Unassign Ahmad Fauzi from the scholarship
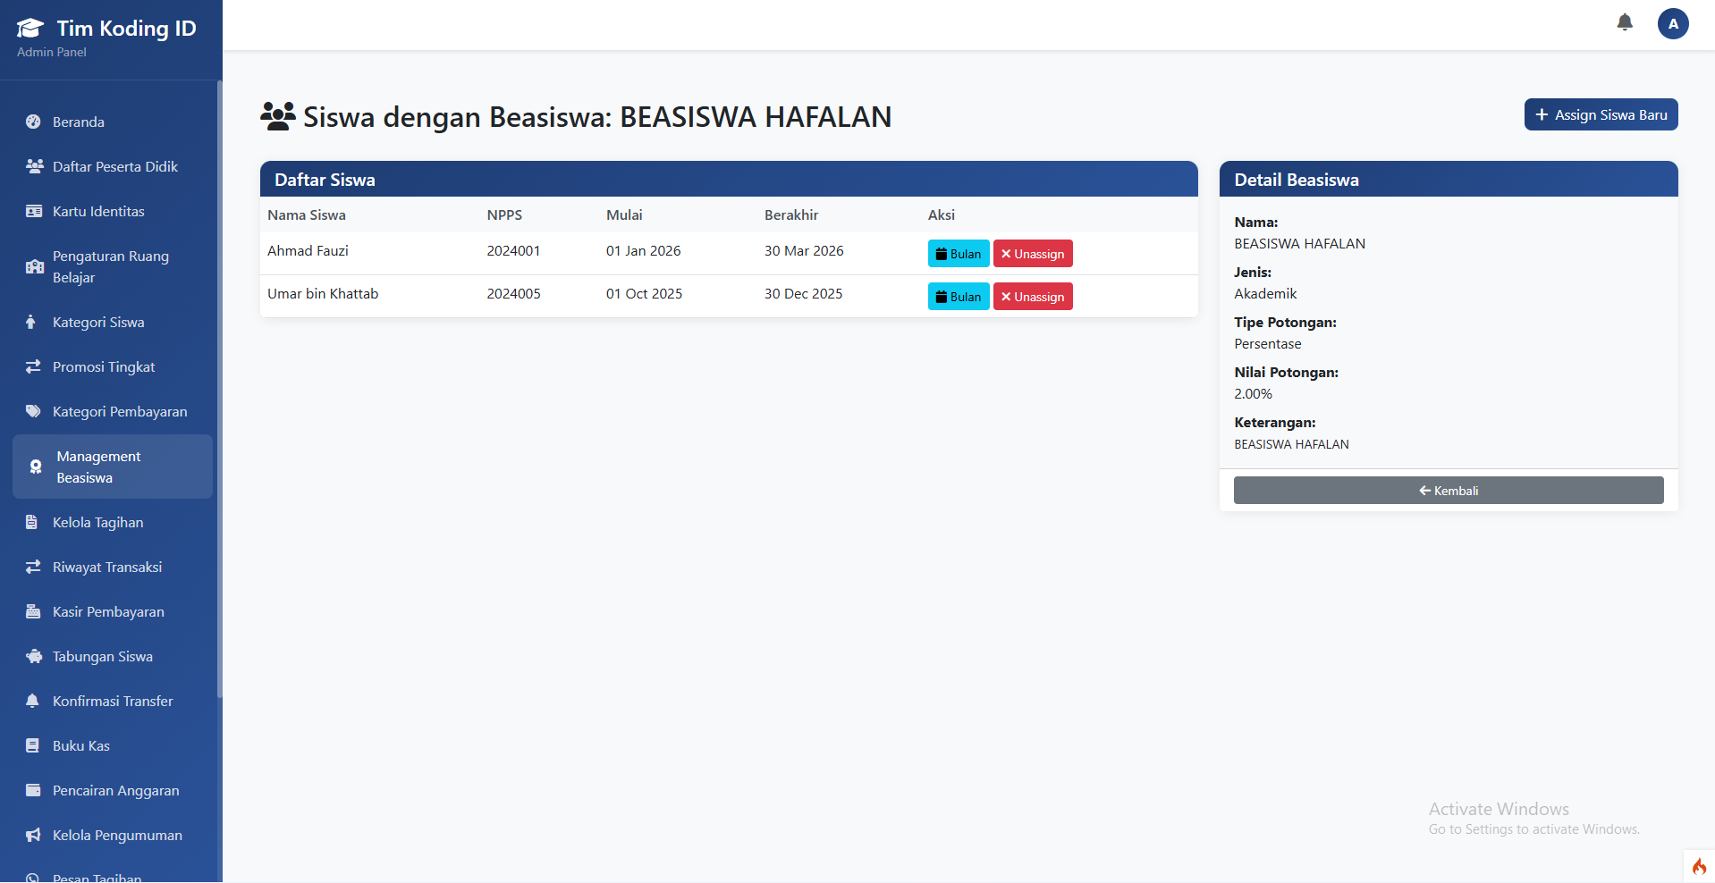 point(1032,253)
